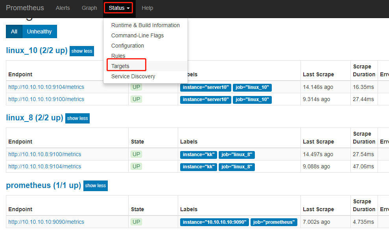
Task: Open http://10.10.10.10:9090/metrics endpoint
Action: tap(46, 222)
